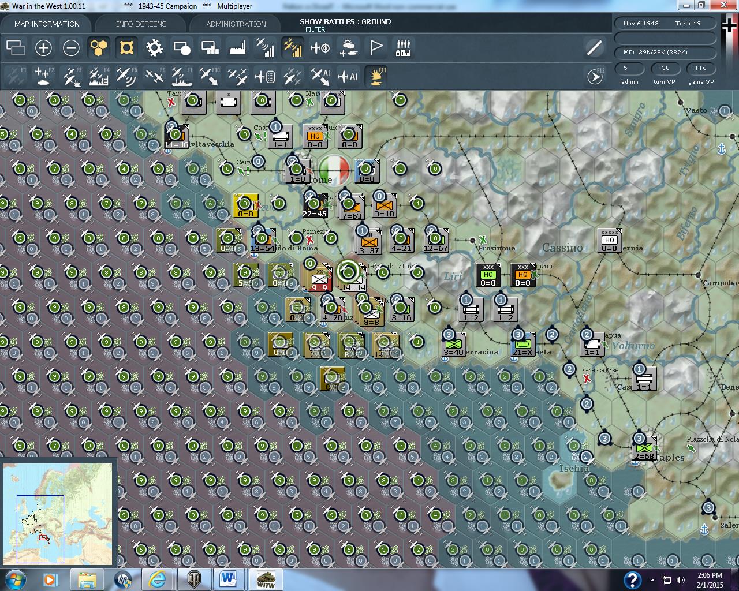Select the 12=67 green unit counter
The width and height of the screenshot is (739, 591).
click(436, 240)
